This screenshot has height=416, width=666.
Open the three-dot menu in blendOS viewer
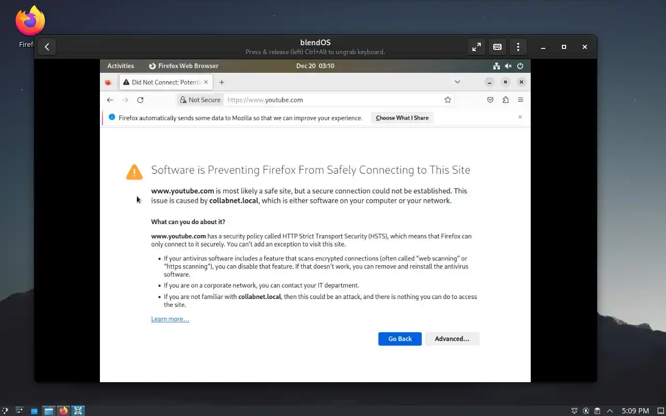tap(518, 47)
